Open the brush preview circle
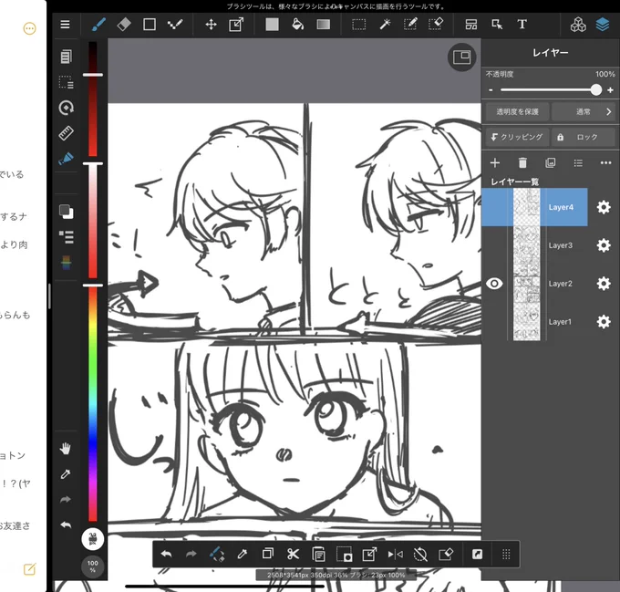The image size is (620, 592). click(92, 538)
